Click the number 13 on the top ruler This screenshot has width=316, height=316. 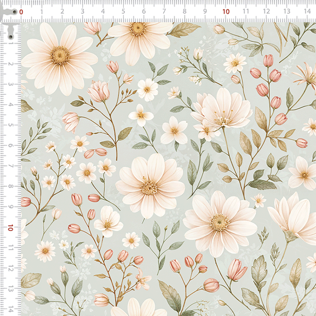coord(287,11)
